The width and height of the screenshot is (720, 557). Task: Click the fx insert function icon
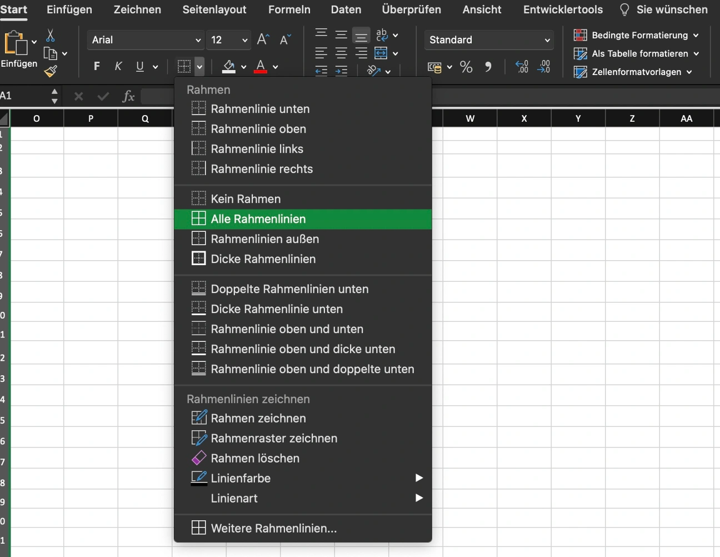(x=128, y=96)
